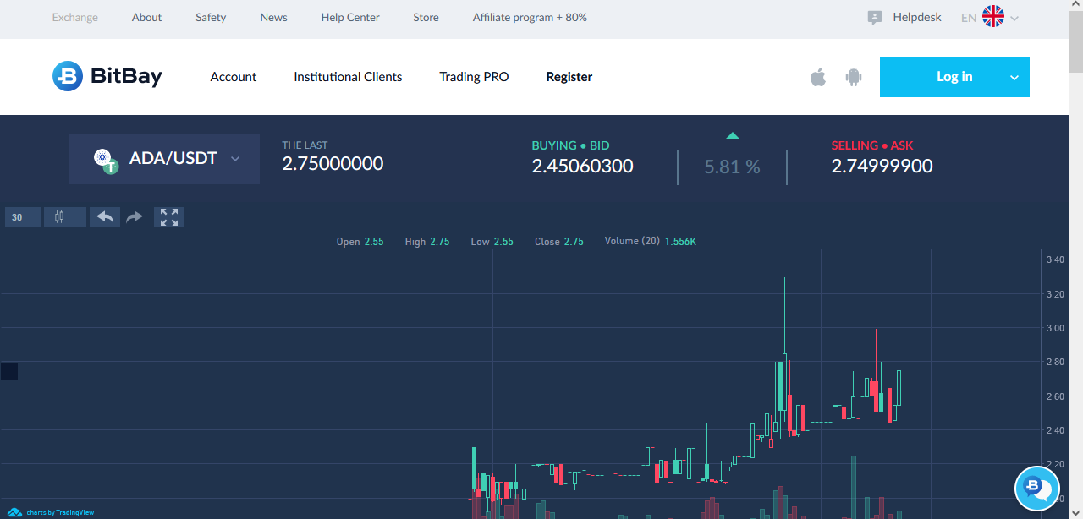The height and width of the screenshot is (519, 1083).
Task: Toggle fullscreen chart mode
Action: click(x=169, y=217)
